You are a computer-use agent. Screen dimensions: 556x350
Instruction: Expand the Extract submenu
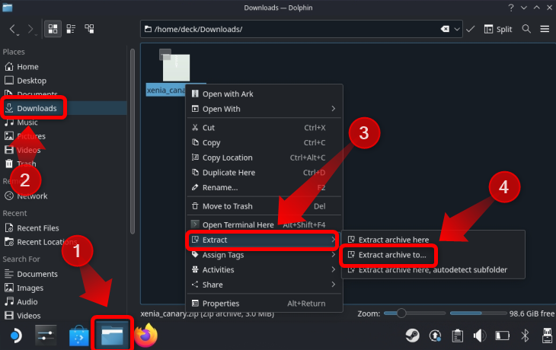click(x=264, y=240)
